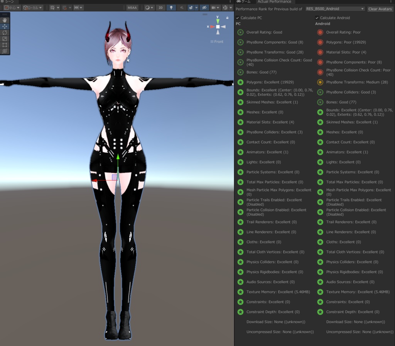395x346 pixels.
Task: Expand the grid snapping dropdown arrow
Action: pyautogui.click(x=70, y=8)
